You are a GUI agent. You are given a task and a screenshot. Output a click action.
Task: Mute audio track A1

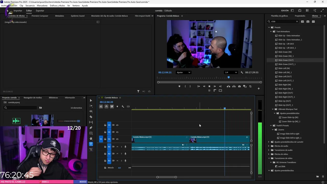pyautogui.click(x=117, y=147)
